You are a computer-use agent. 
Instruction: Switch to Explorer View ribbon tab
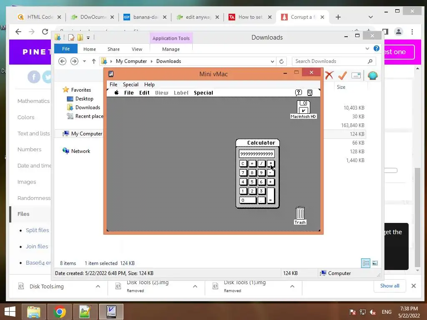click(x=137, y=49)
